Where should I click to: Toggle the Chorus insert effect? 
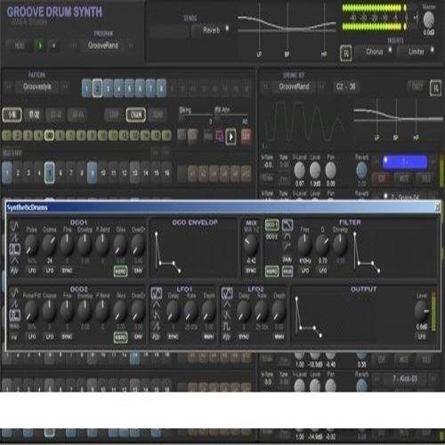(x=374, y=52)
